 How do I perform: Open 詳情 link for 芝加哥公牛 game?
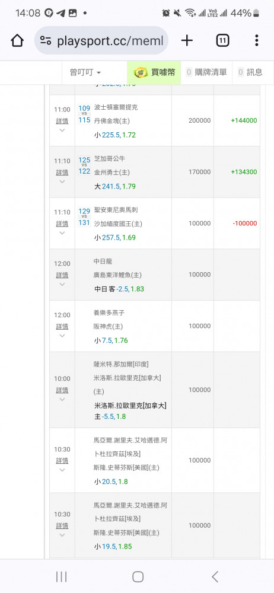click(x=62, y=172)
